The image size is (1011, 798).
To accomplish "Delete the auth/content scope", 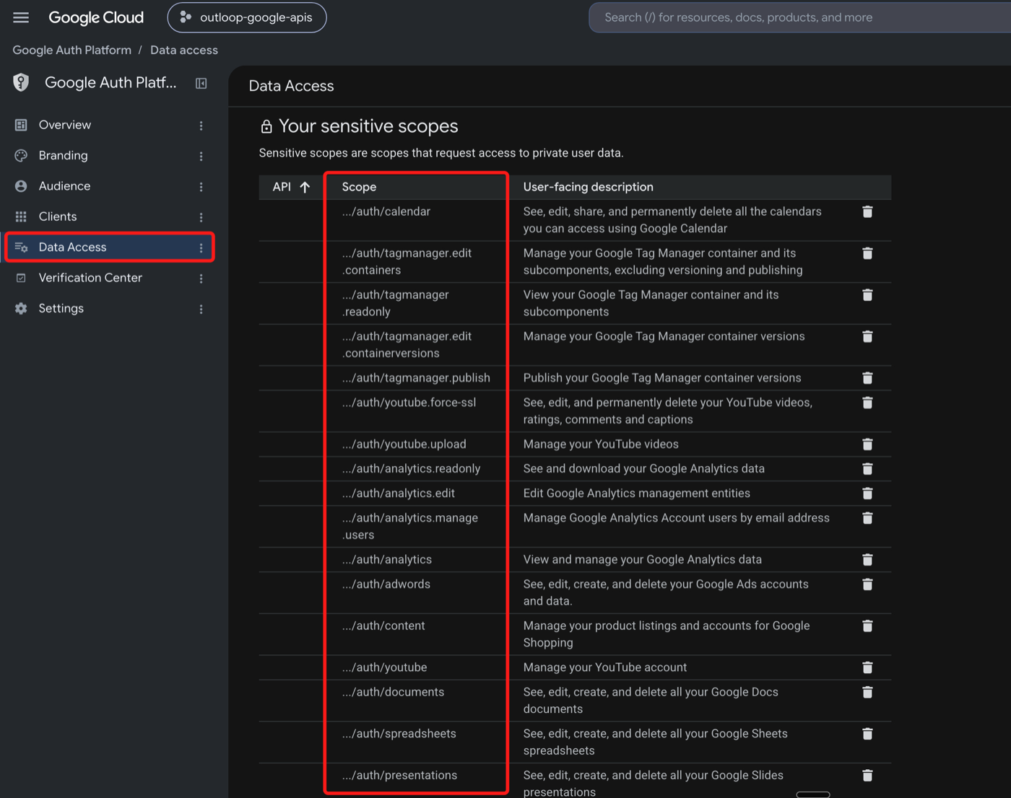I will [868, 626].
